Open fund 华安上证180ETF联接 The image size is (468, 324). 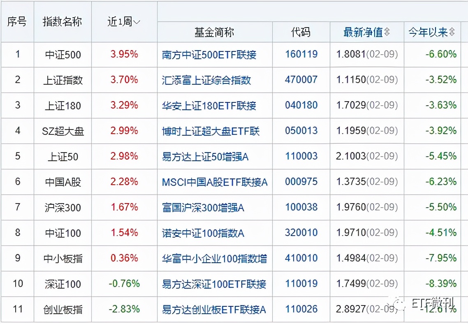tap(209, 106)
